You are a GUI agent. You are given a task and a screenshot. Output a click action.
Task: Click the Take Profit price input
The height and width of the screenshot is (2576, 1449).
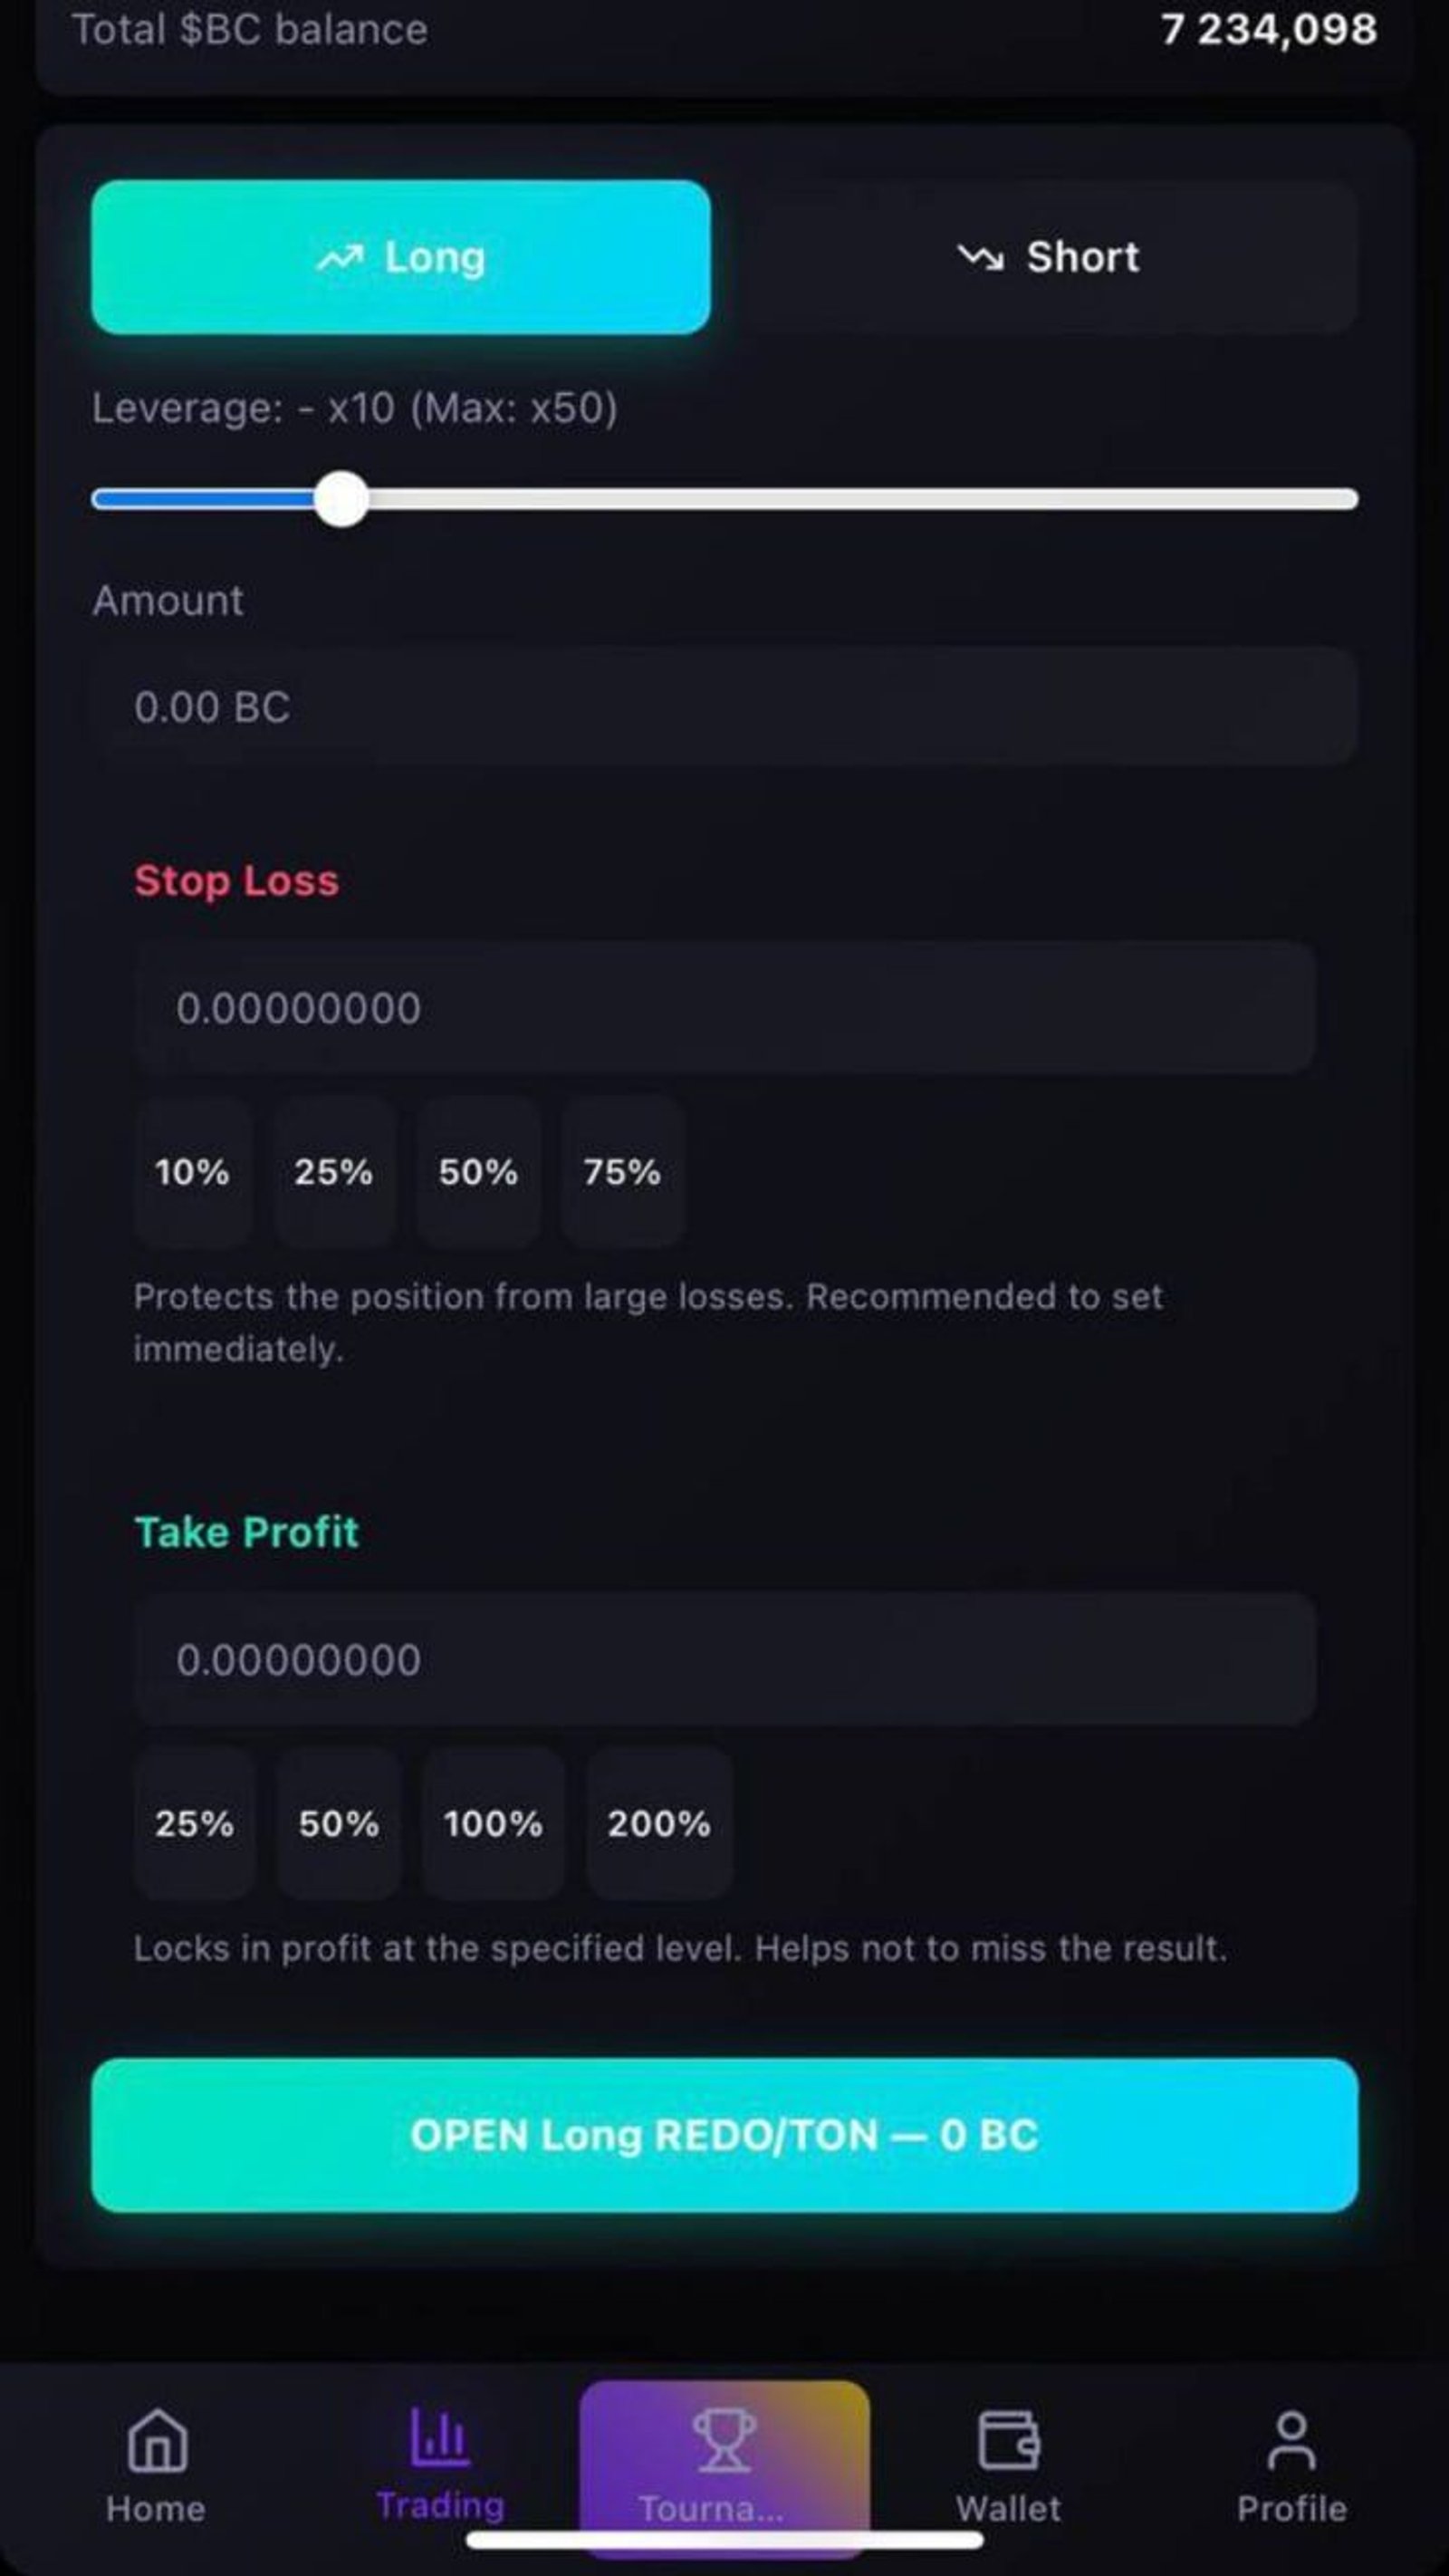coord(724,1659)
